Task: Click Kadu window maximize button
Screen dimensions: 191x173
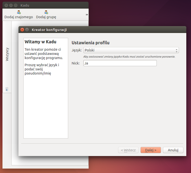Action: point(16,5)
